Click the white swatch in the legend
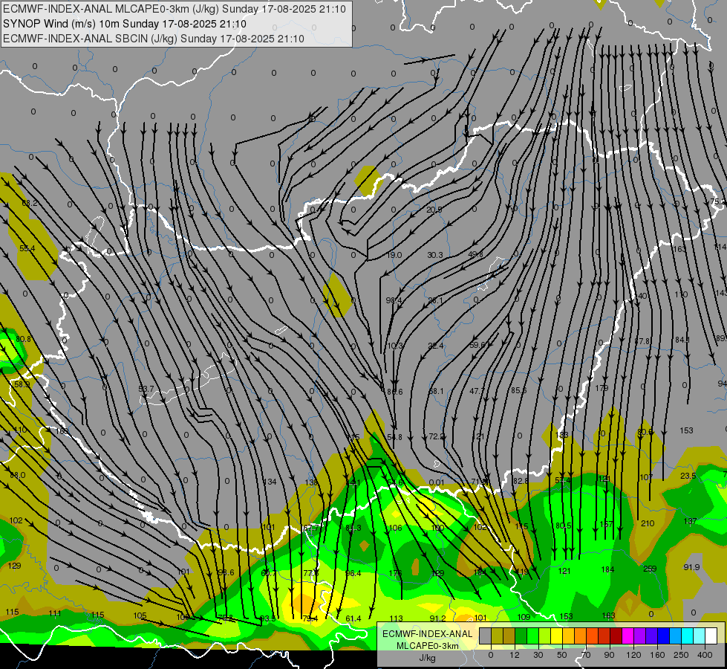This screenshot has height=669, width=727. tap(711, 636)
